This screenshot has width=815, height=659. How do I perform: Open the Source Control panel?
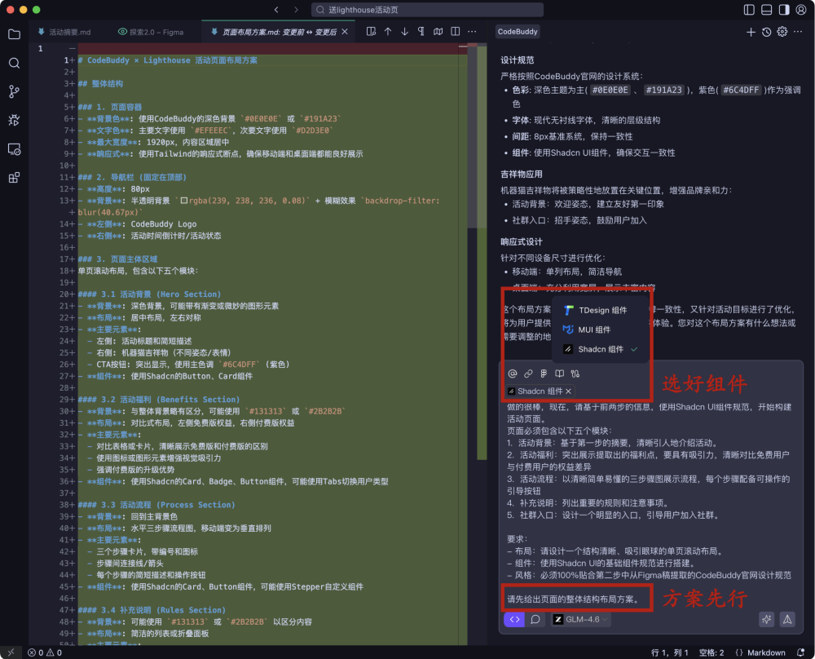point(13,91)
